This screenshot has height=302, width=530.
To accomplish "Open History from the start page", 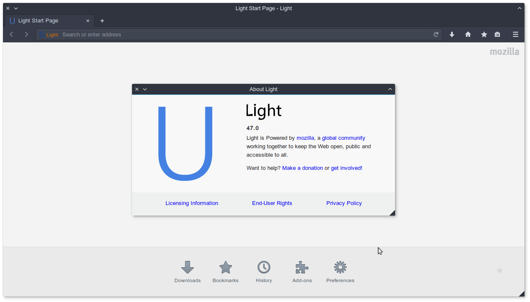I will click(264, 272).
